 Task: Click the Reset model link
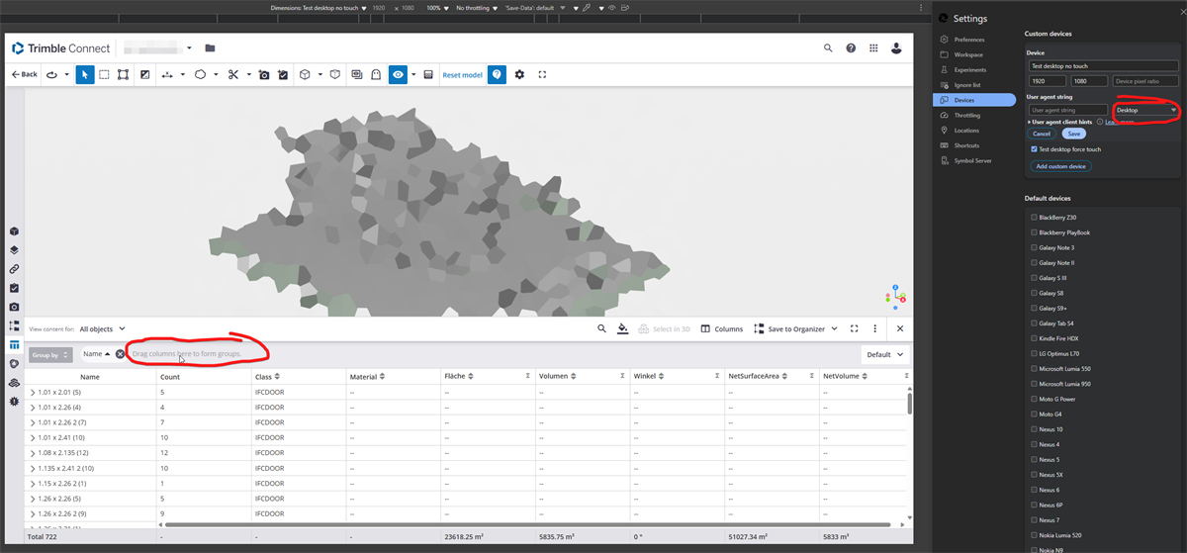[x=462, y=74]
